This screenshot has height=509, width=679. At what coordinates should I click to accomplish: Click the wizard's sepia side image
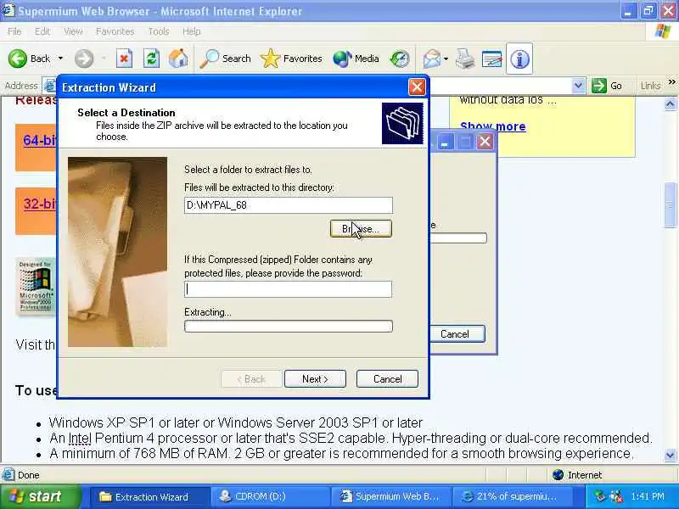point(117,252)
